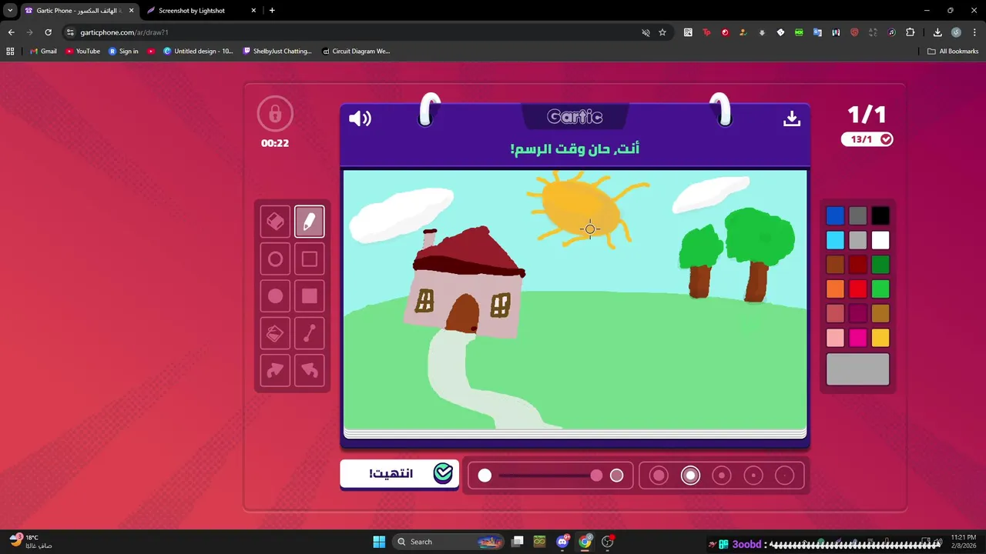The height and width of the screenshot is (554, 986).
Task: Open Discord from the taskbar
Action: [563, 542]
